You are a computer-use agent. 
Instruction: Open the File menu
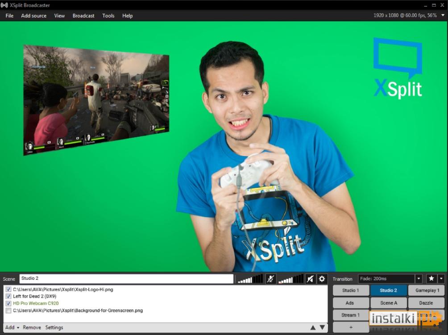(x=9, y=16)
